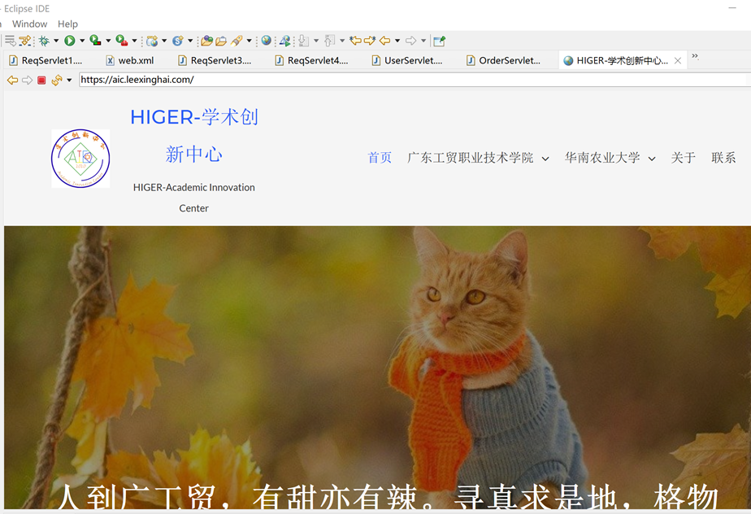Switch to the ReqServlet4 editor tab
Image resolution: width=751 pixels, height=514 pixels.
click(x=312, y=60)
